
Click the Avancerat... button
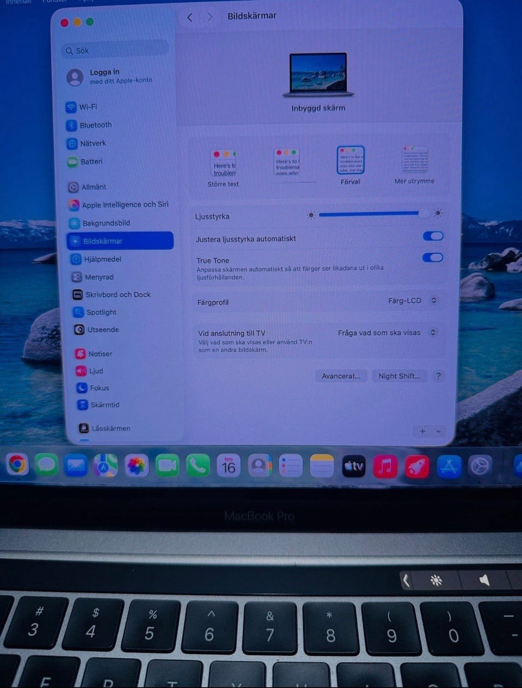tap(341, 376)
